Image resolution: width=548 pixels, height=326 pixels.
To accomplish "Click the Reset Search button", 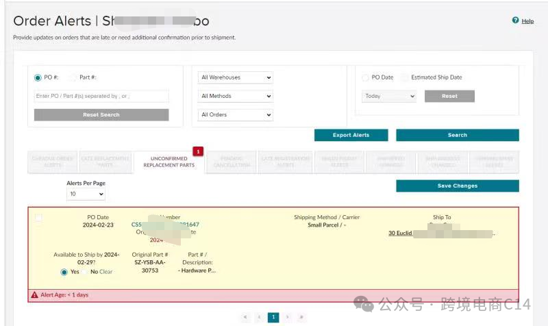I will click(x=101, y=114).
